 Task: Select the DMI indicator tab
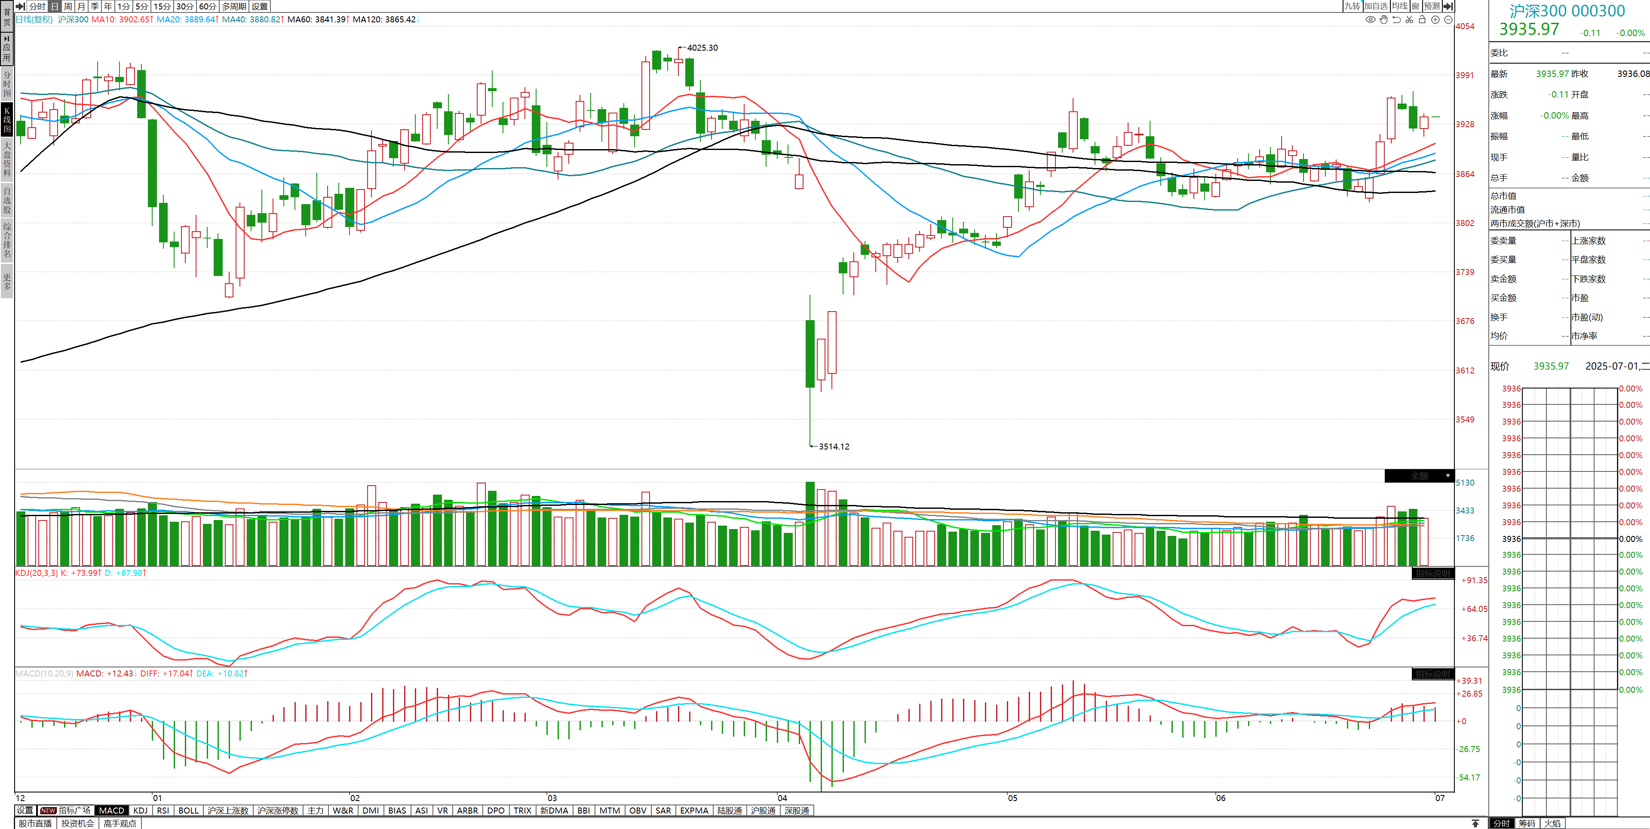pos(371,811)
